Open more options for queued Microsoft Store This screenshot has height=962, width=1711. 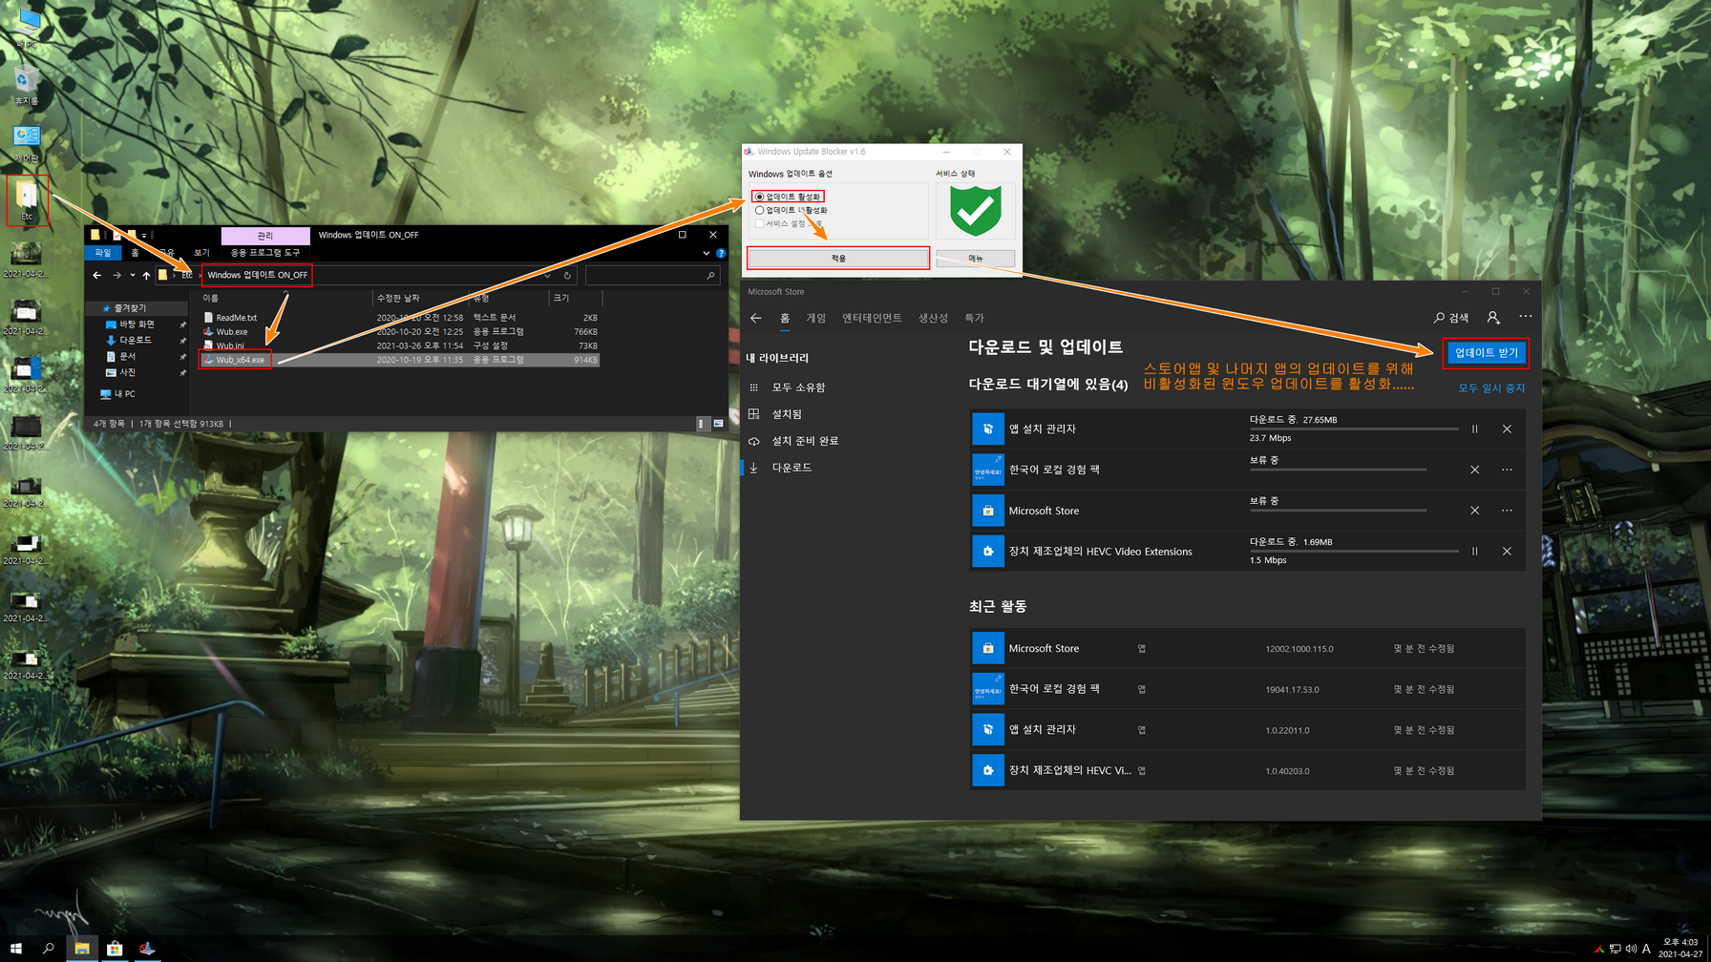(x=1507, y=511)
